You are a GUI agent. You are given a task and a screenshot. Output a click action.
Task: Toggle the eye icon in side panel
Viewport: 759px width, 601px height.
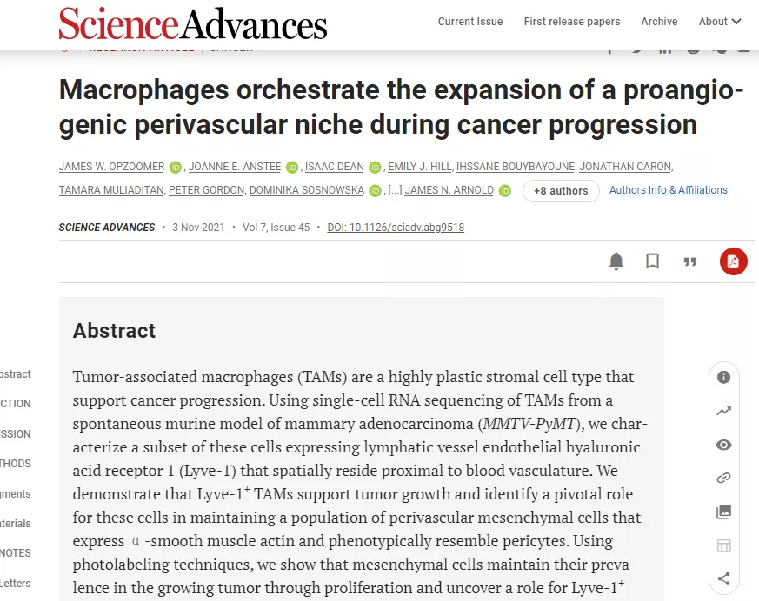723,445
